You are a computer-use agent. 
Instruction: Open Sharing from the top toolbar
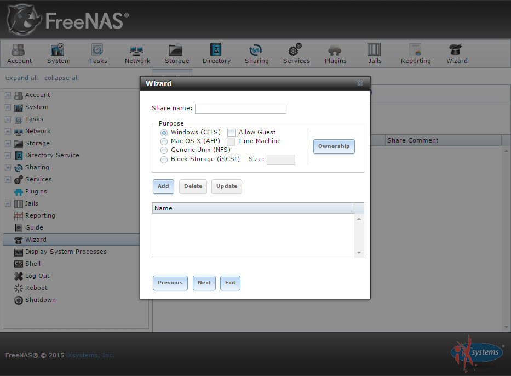pyautogui.click(x=256, y=54)
